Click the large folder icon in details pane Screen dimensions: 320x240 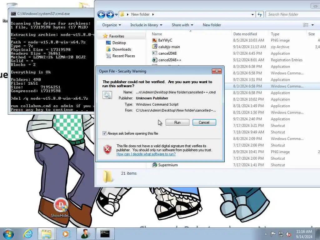(x=108, y=176)
